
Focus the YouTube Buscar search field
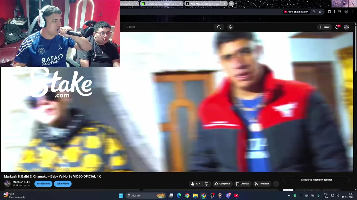click(169, 27)
